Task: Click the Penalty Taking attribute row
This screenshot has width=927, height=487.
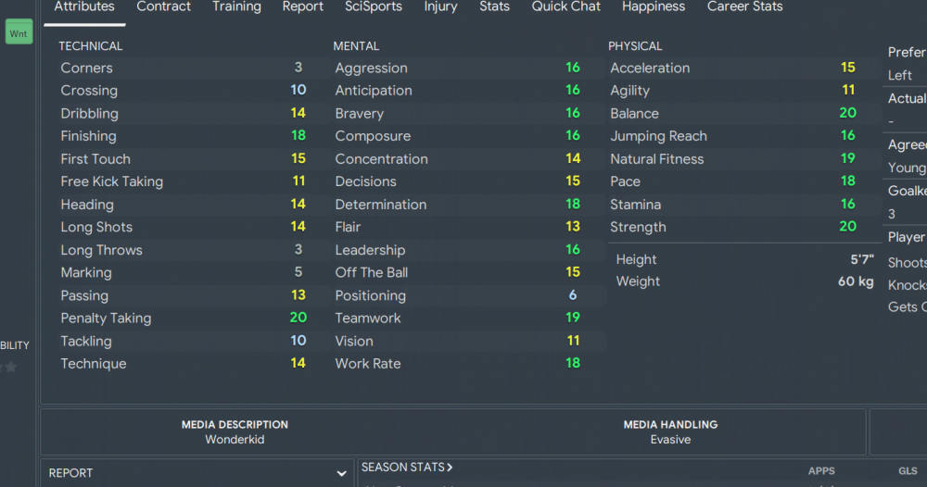Action: tap(184, 318)
